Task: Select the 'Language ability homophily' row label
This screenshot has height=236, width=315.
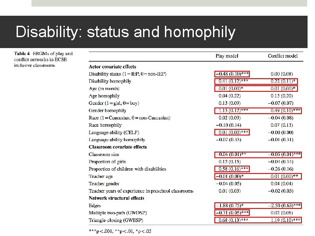Action: [x=117, y=140]
